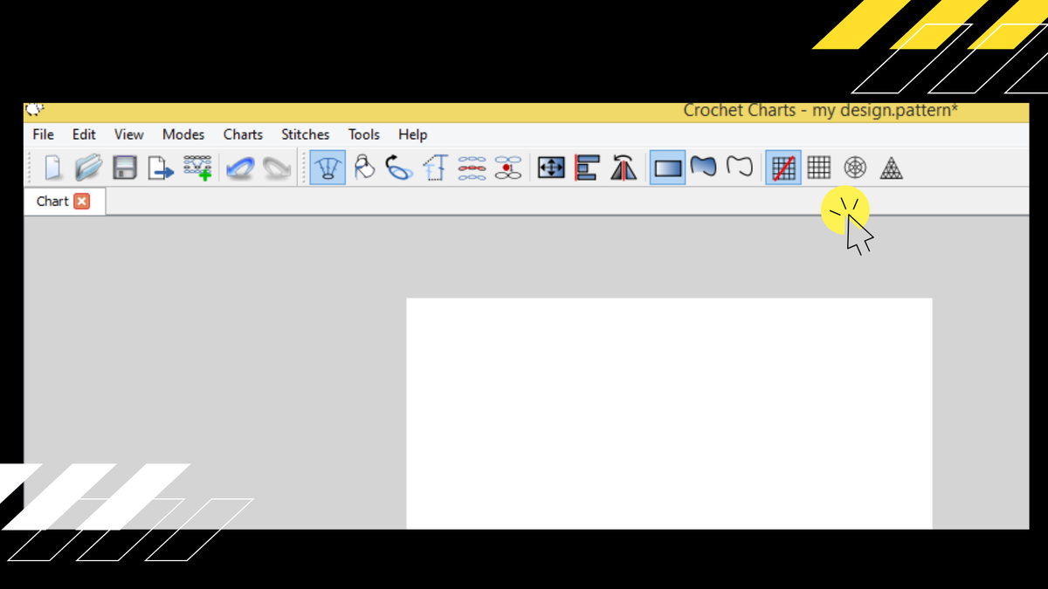Click the row editing icon with red stitches

click(x=472, y=168)
